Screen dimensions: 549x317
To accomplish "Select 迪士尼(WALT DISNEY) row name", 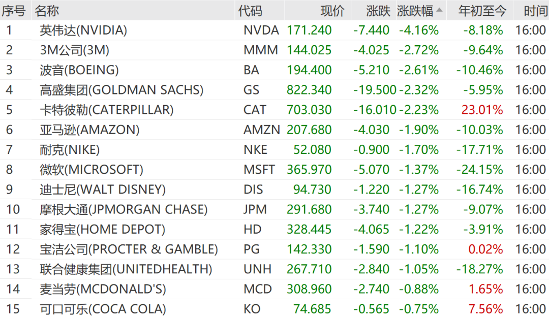I will (x=103, y=190).
